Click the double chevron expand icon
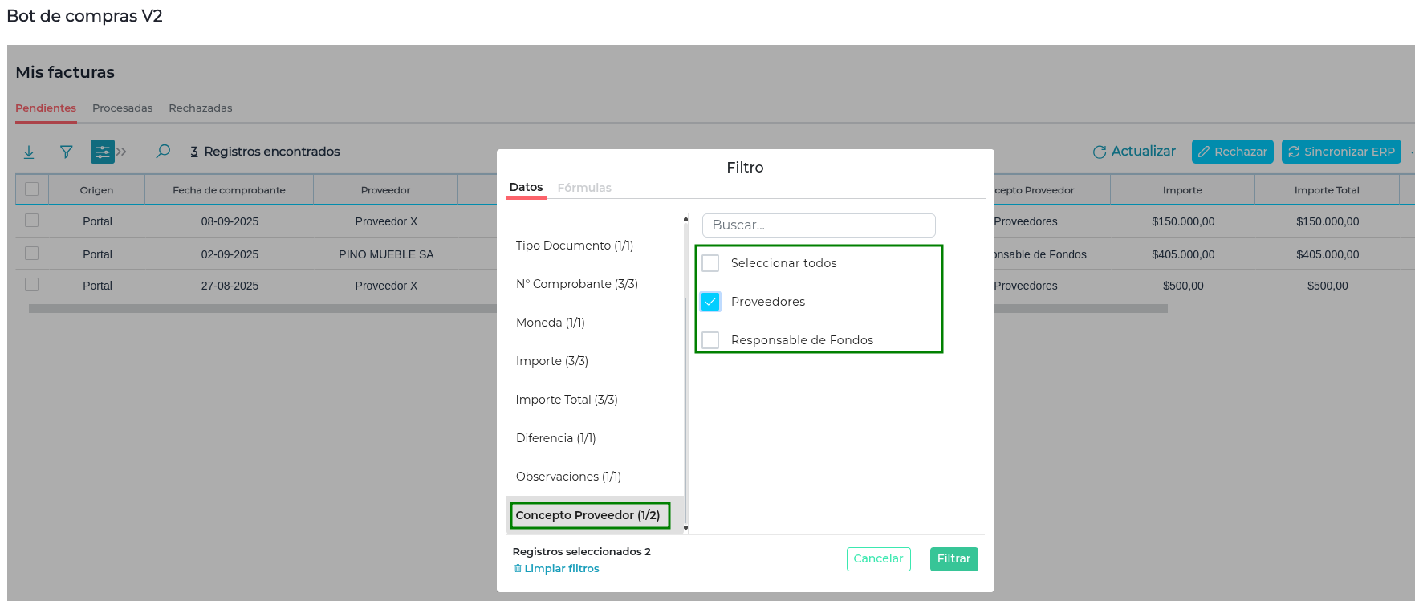 [122, 152]
